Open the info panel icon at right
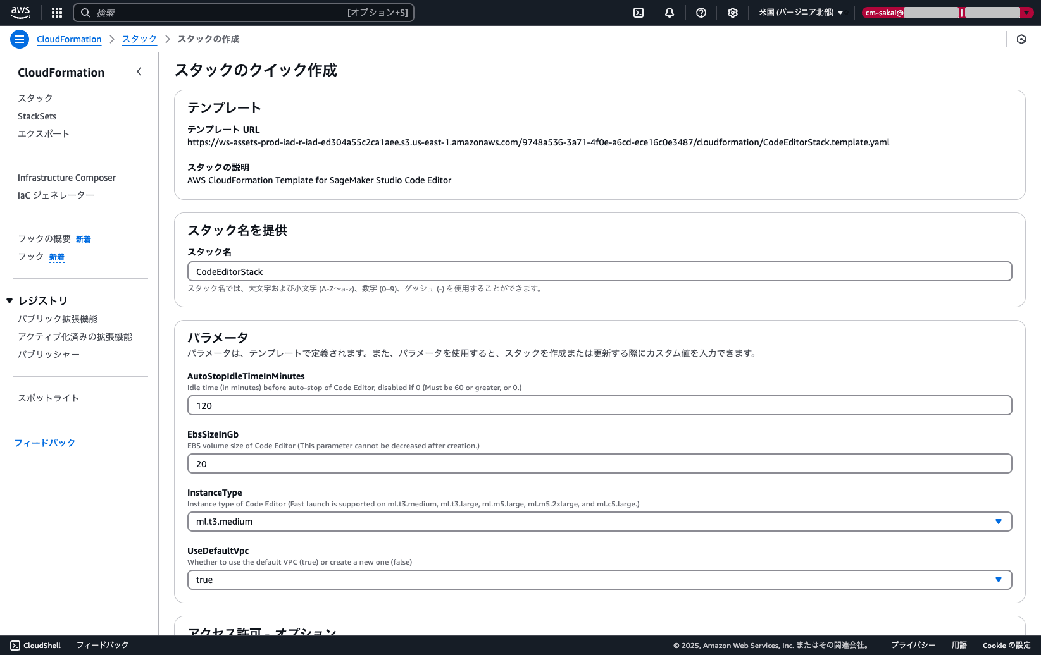Image resolution: width=1041 pixels, height=655 pixels. [1021, 39]
